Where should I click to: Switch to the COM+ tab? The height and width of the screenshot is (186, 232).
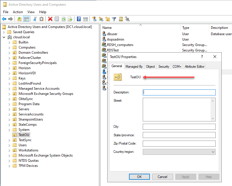tap(177, 67)
